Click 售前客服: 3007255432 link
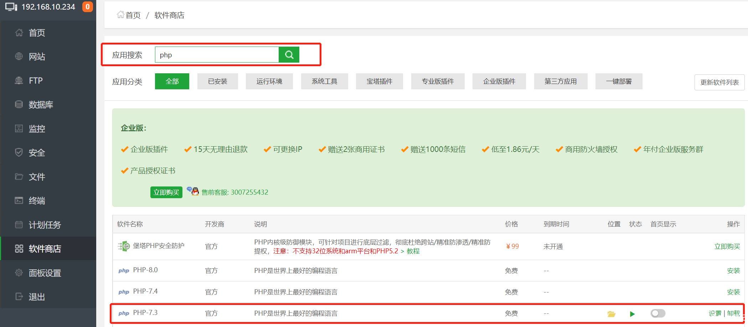 (x=235, y=192)
